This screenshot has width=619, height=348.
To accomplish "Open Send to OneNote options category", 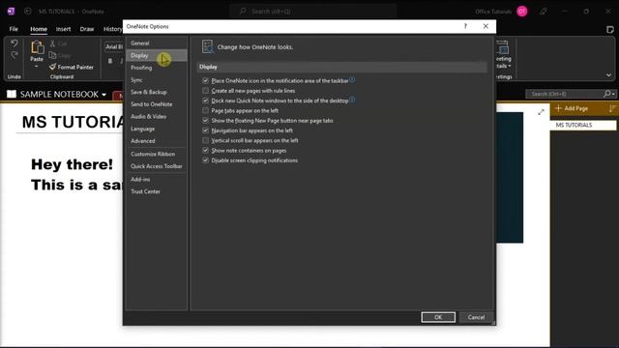I will click(157, 104).
